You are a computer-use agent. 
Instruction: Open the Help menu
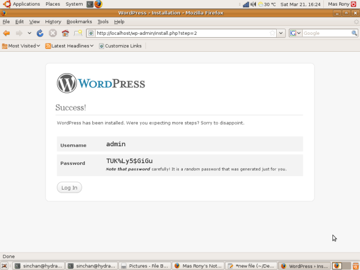click(x=119, y=21)
